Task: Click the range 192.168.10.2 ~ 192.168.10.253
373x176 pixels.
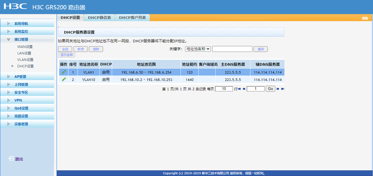Action: (146, 80)
